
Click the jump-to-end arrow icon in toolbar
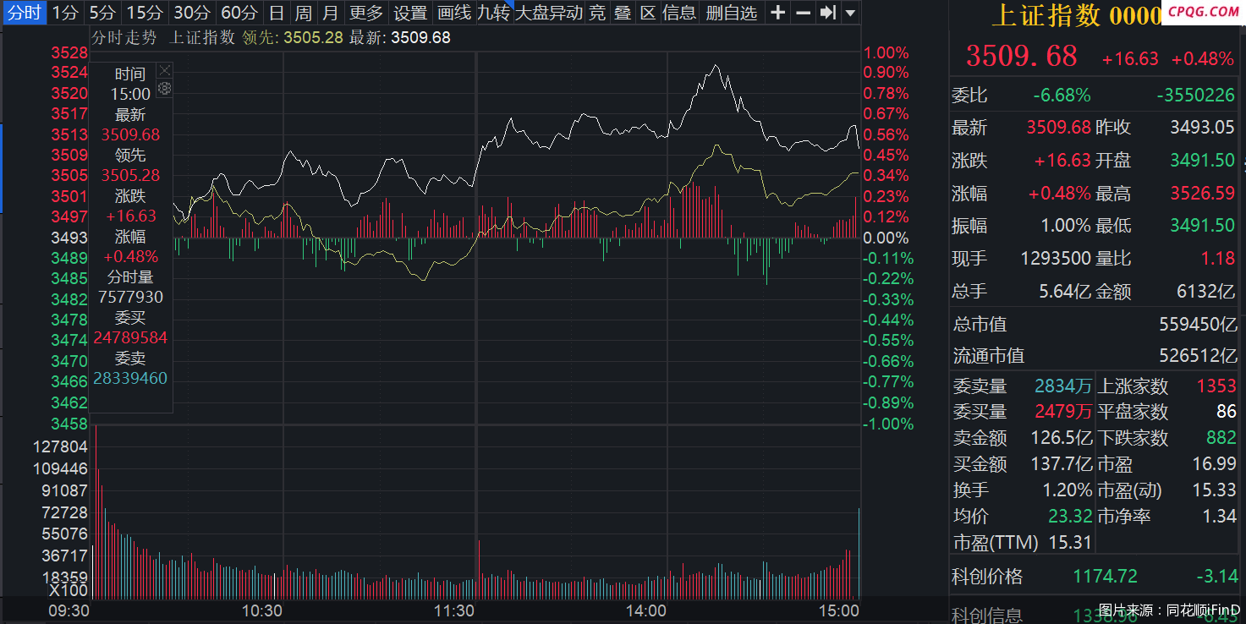[x=829, y=13]
